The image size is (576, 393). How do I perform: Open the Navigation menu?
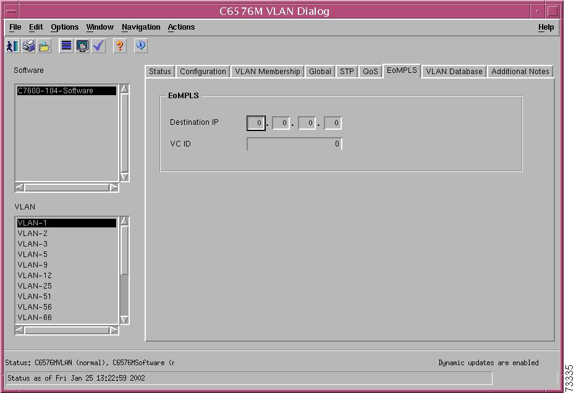pyautogui.click(x=141, y=27)
